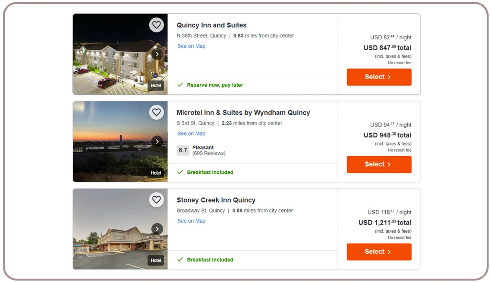
Task: Advance Microtel Inn photo carousel arrow
Action: tap(157, 141)
